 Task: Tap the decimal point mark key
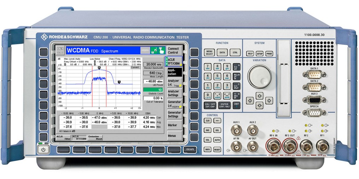pos(217,96)
